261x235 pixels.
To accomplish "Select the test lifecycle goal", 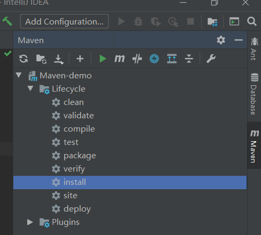I will pyautogui.click(x=71, y=142).
